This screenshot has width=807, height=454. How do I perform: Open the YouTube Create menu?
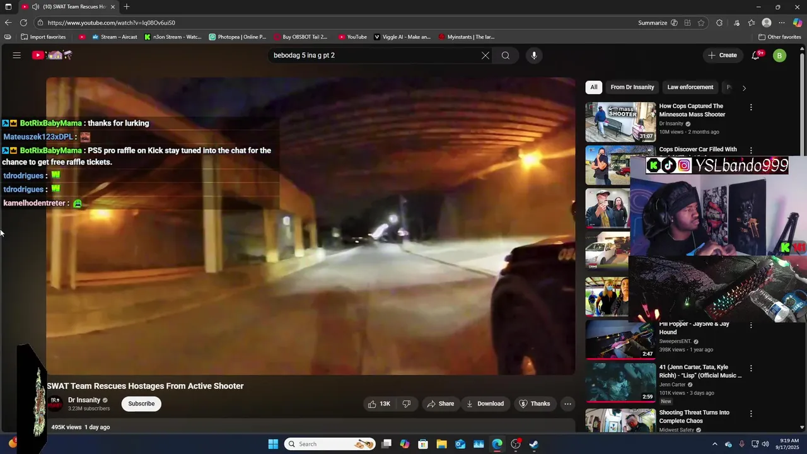723,55
